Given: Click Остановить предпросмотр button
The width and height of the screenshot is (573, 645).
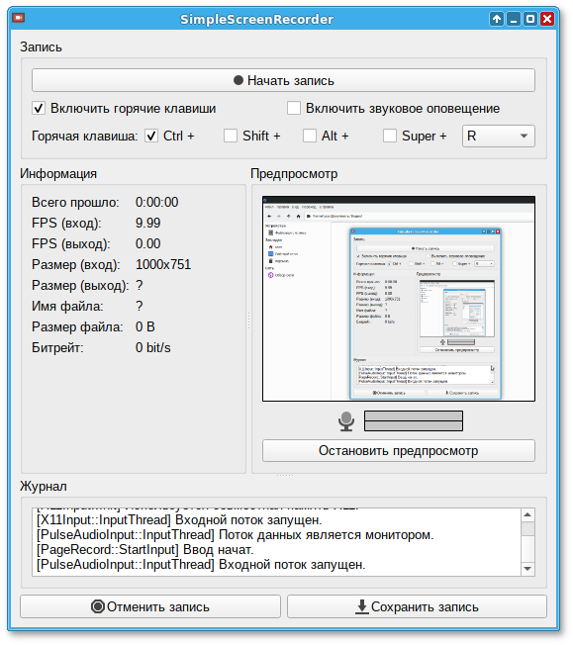Looking at the screenshot, I should (399, 450).
